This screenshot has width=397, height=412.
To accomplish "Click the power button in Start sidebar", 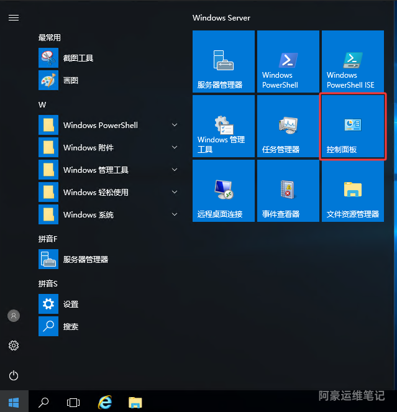I will click(x=14, y=375).
